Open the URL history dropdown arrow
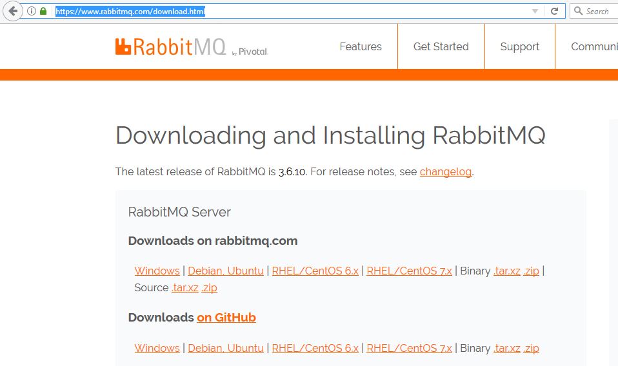Image resolution: width=618 pixels, height=366 pixels. coord(535,11)
